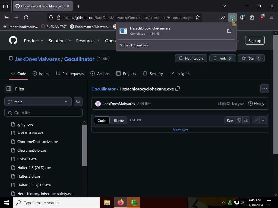Open the Firefox account icon
This screenshot has width=278, height=208.
coord(242,17)
